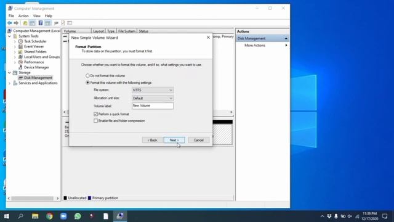Click the Layout column header
This screenshot has height=222, width=394.
(98, 31)
